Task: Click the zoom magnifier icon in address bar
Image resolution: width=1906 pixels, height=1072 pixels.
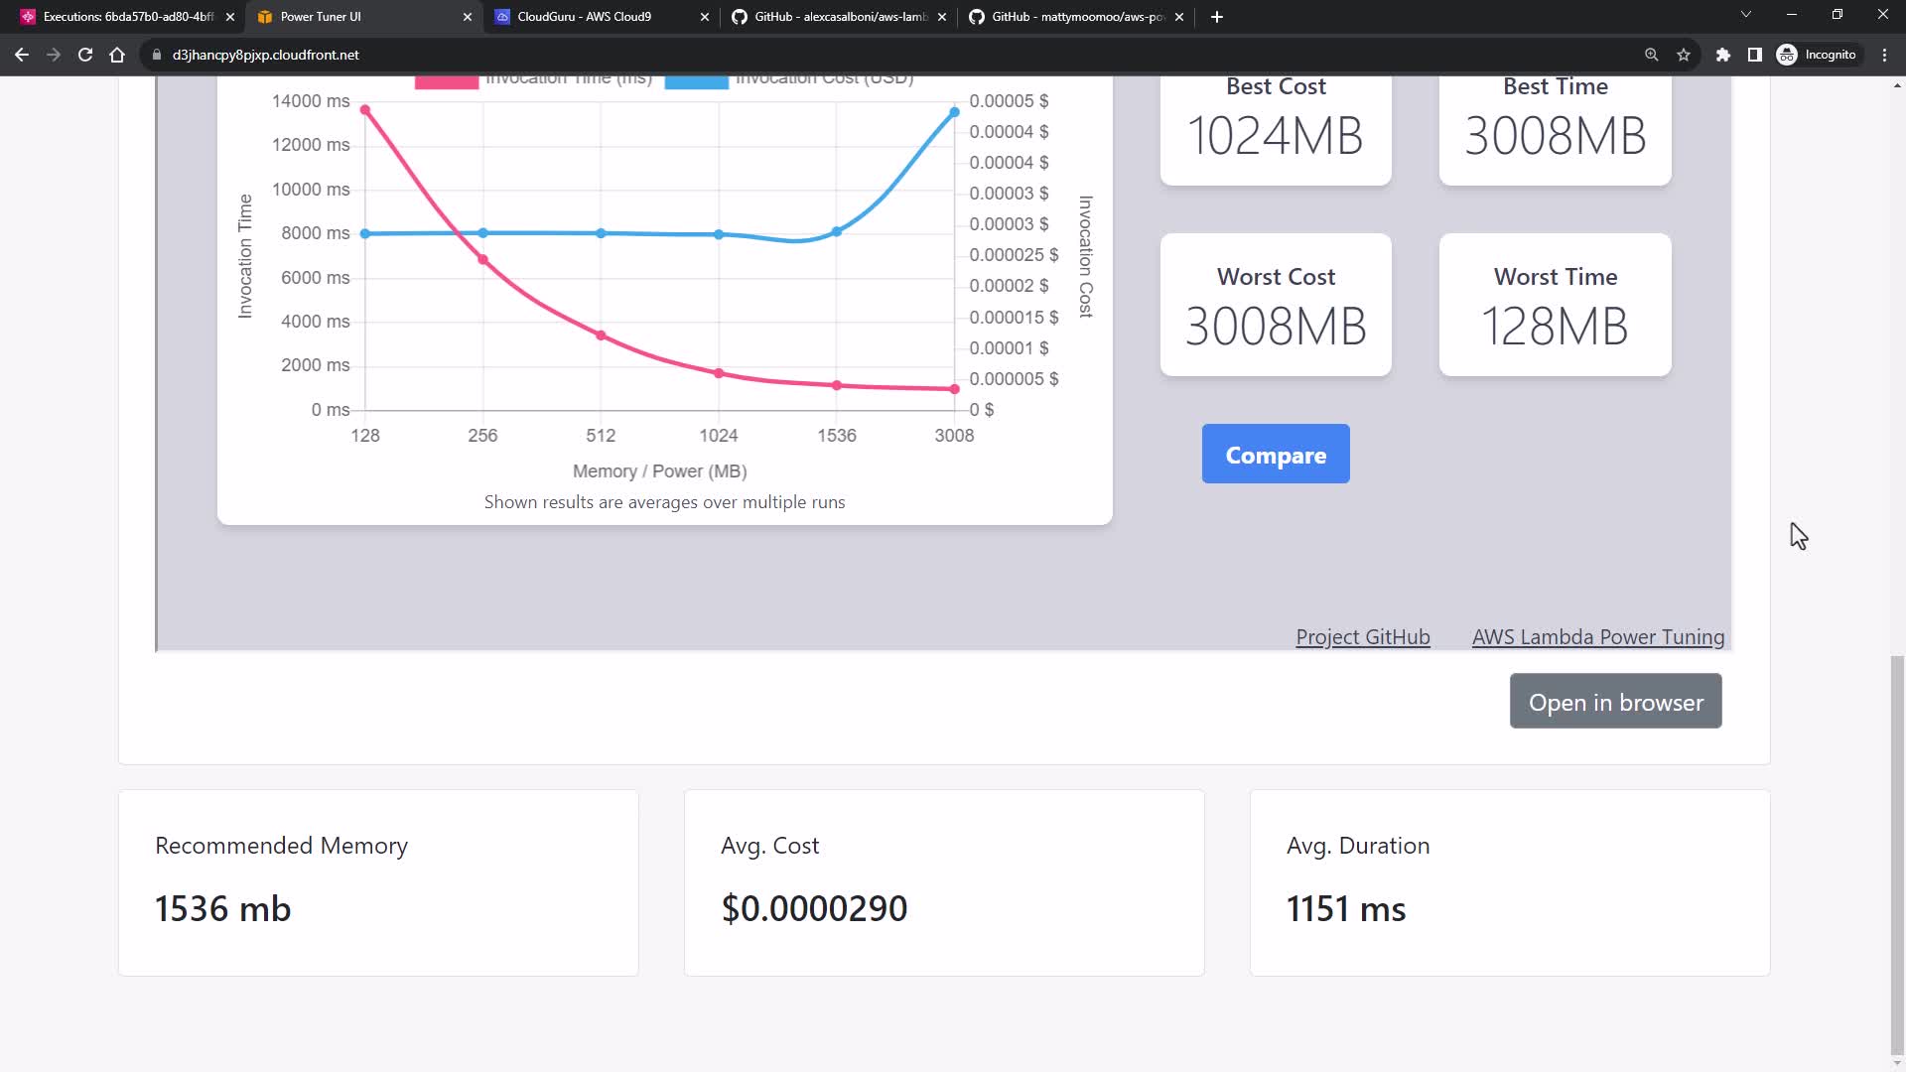Action: pyautogui.click(x=1652, y=55)
